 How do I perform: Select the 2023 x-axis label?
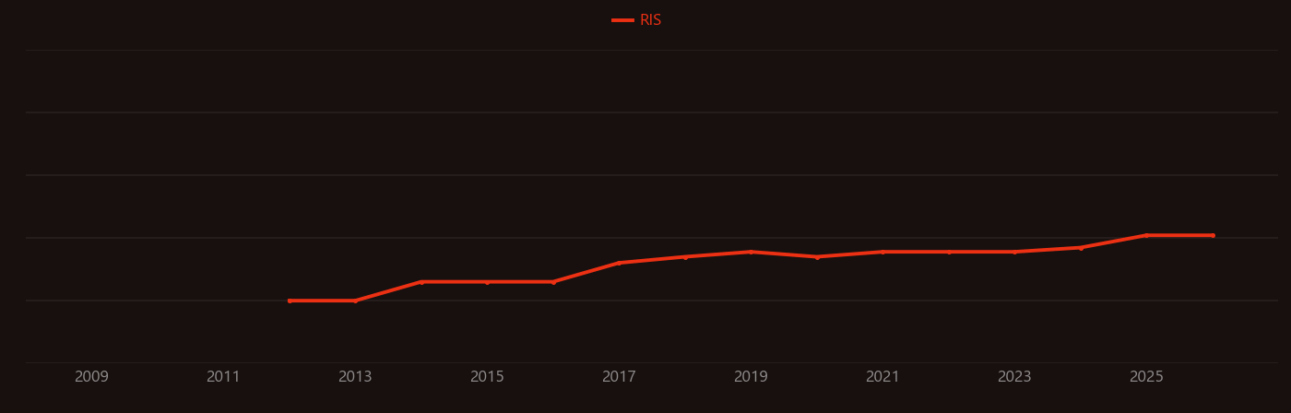point(1014,377)
